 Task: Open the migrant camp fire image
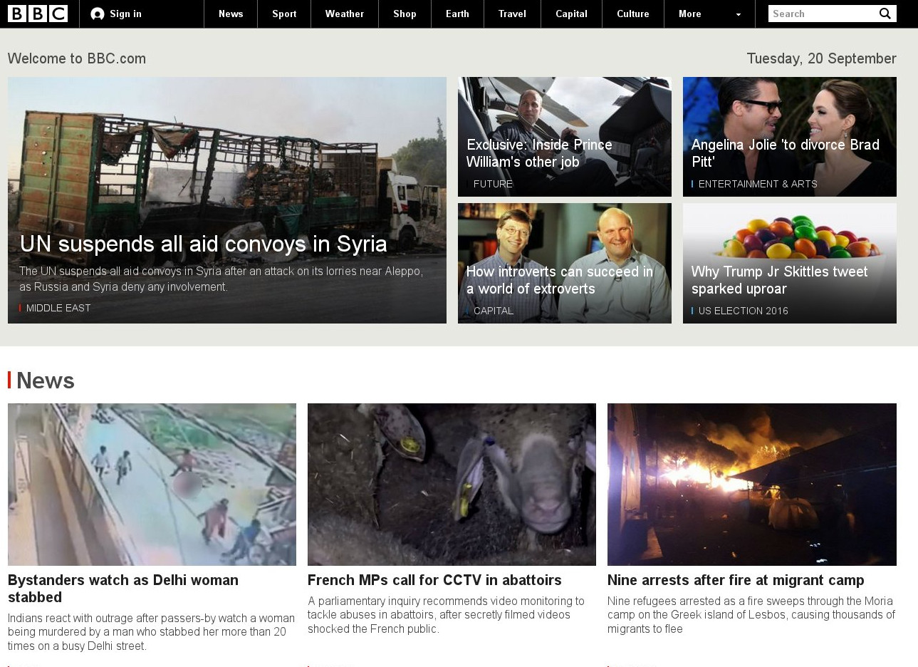751,484
